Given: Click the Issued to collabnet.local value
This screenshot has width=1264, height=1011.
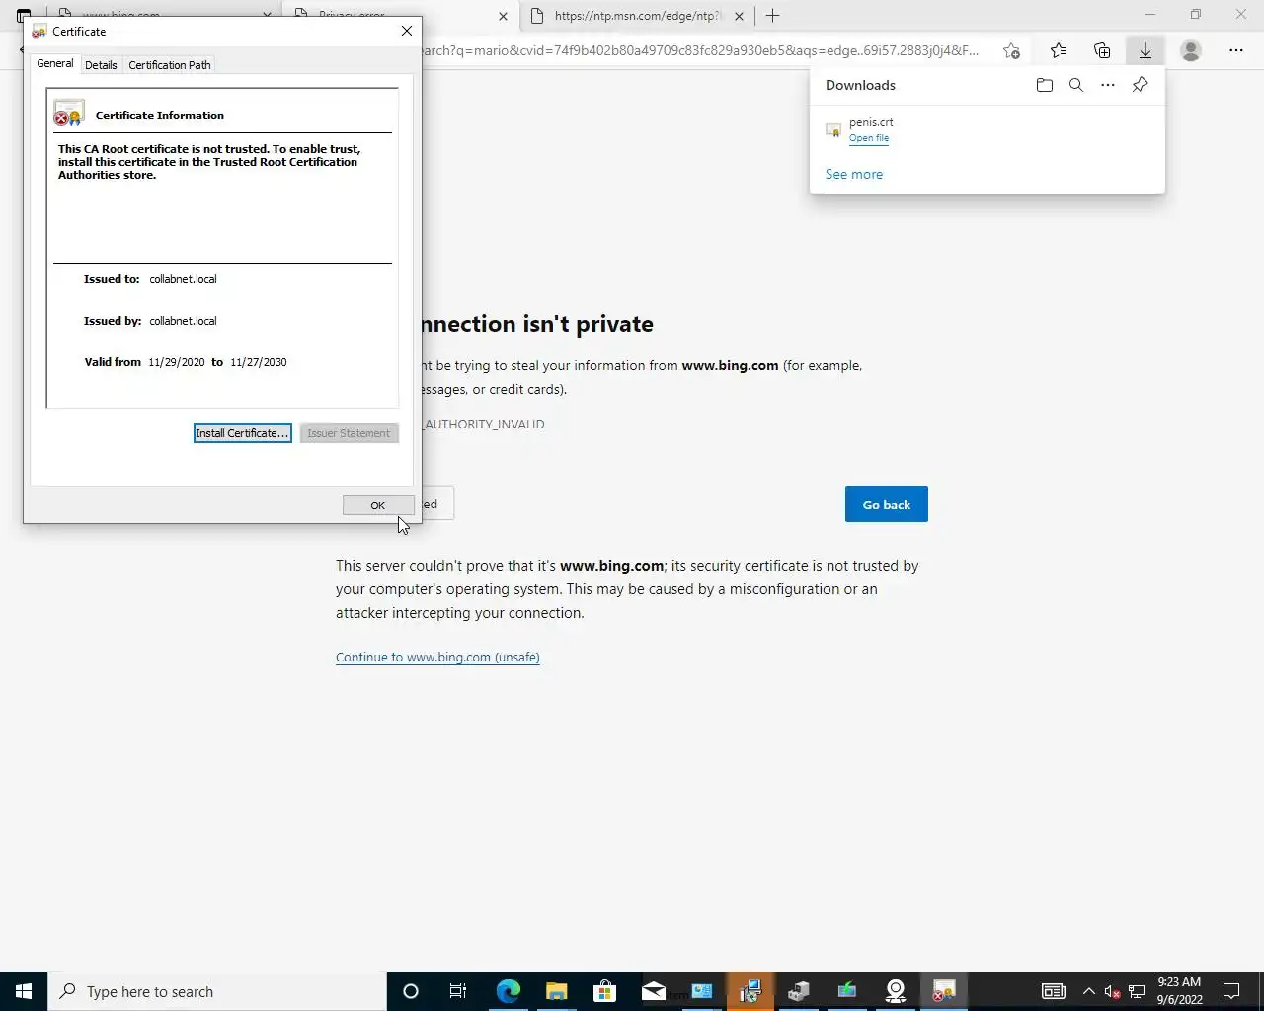Looking at the screenshot, I should tap(183, 279).
